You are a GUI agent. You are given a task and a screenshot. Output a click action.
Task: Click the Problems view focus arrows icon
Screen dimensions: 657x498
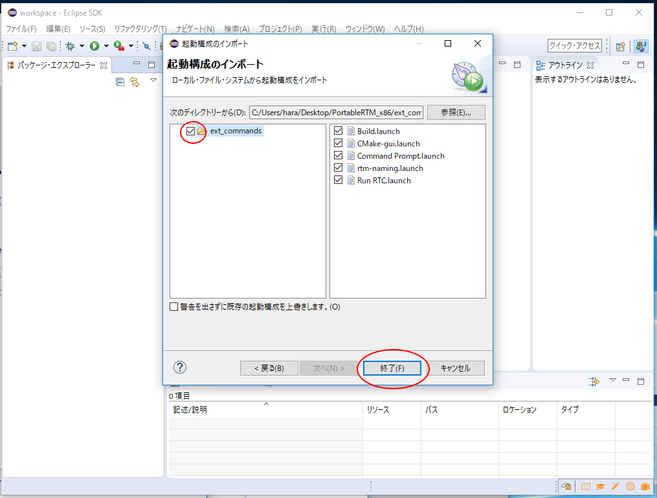point(594,381)
